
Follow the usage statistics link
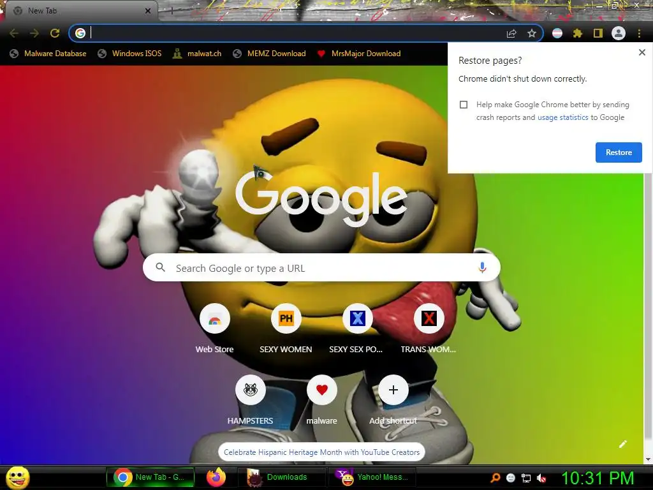[x=562, y=117]
